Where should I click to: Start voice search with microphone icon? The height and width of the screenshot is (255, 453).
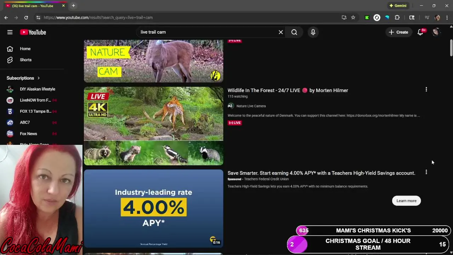click(313, 32)
